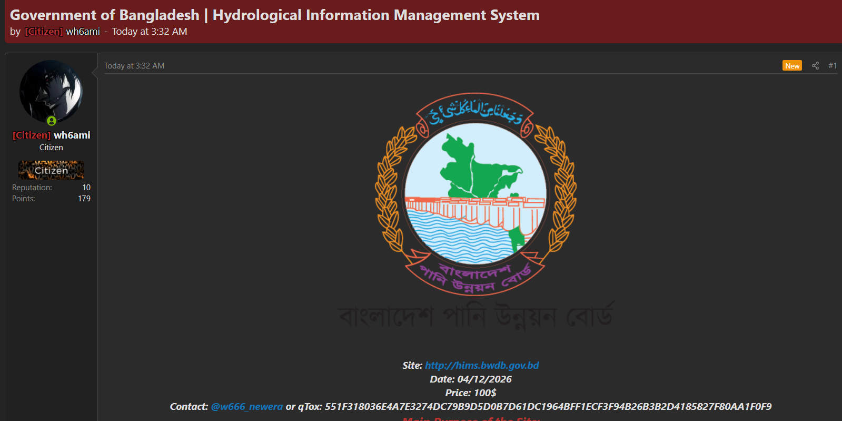Click the wh6ami username below the avatar
842x421 pixels.
coord(72,135)
